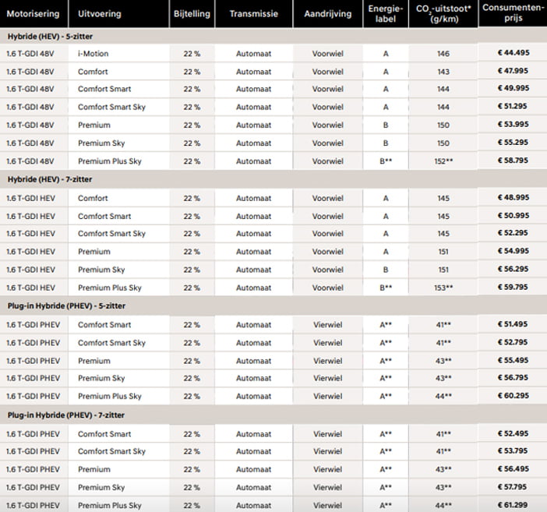Click the price € 44.495
The height and width of the screenshot is (512, 547).
(513, 53)
